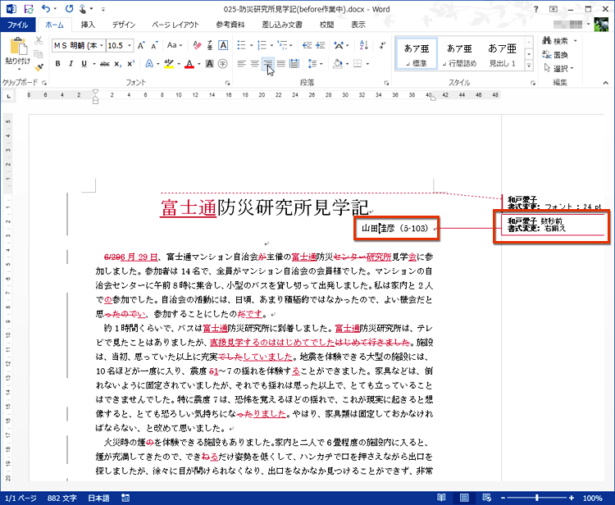Image resolution: width=615 pixels, height=505 pixels.
Task: Click the Copy icon in clipboard group
Action: pyautogui.click(x=38, y=54)
